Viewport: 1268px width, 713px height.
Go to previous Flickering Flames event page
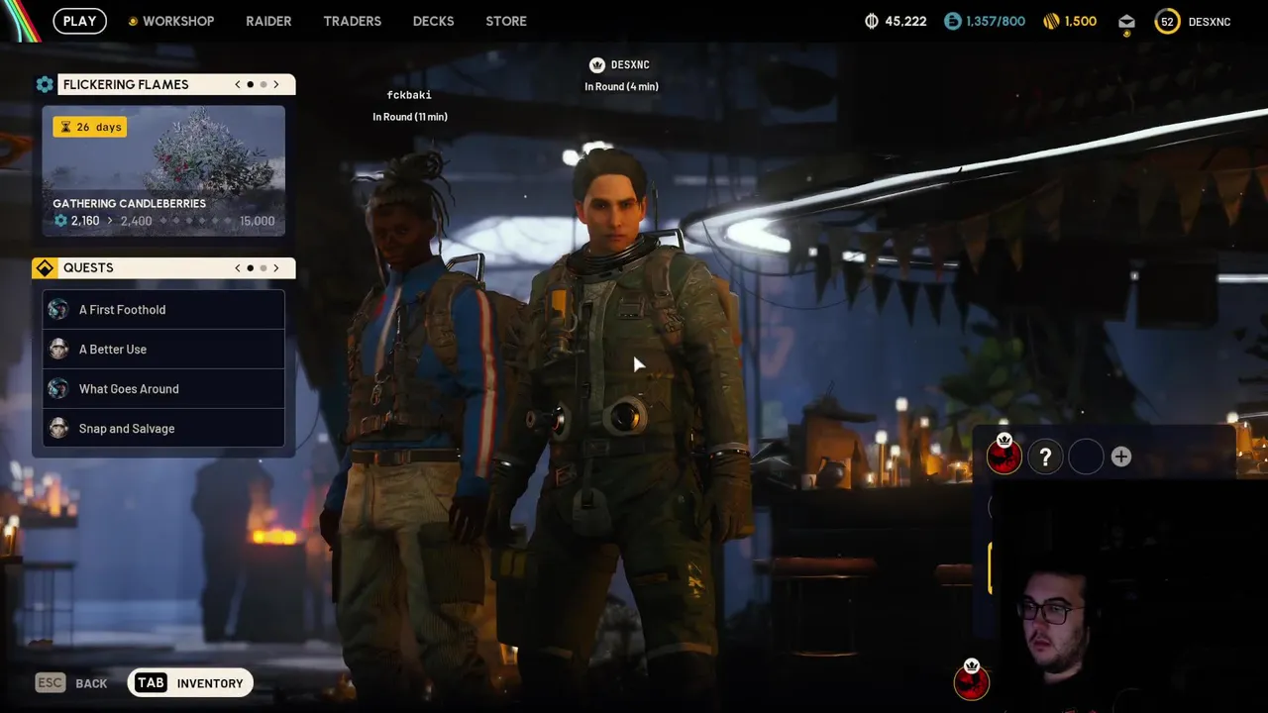click(238, 84)
